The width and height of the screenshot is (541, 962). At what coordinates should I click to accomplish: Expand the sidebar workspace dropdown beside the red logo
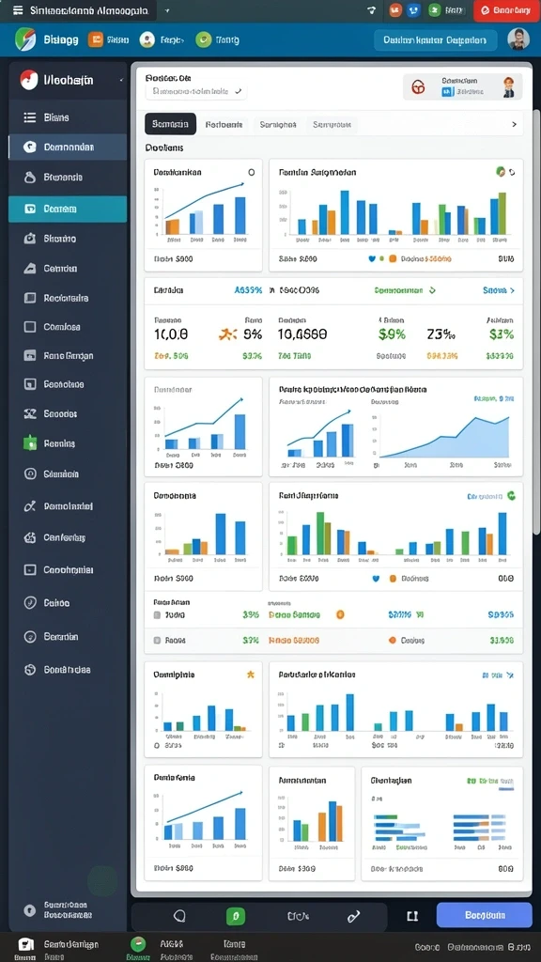pos(121,80)
